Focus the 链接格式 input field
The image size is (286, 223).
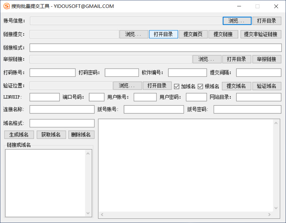click(x=156, y=48)
